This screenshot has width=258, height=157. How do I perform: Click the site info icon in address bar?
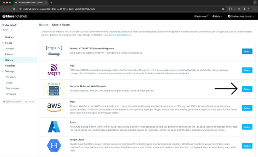(x=20, y=9)
